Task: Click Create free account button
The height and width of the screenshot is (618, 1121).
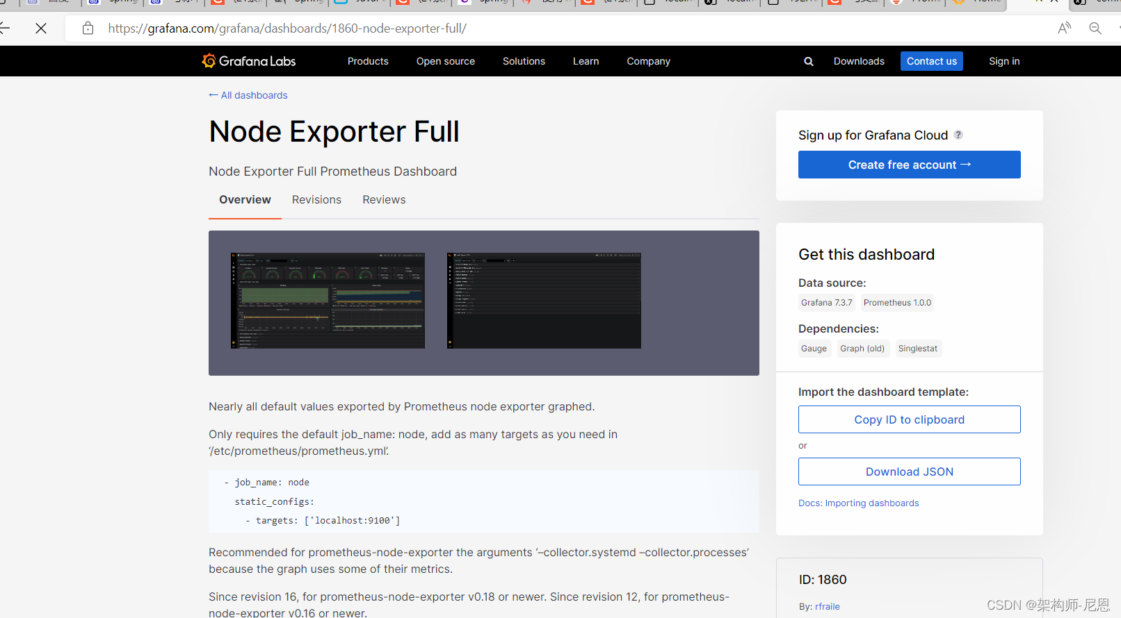Action: (909, 165)
